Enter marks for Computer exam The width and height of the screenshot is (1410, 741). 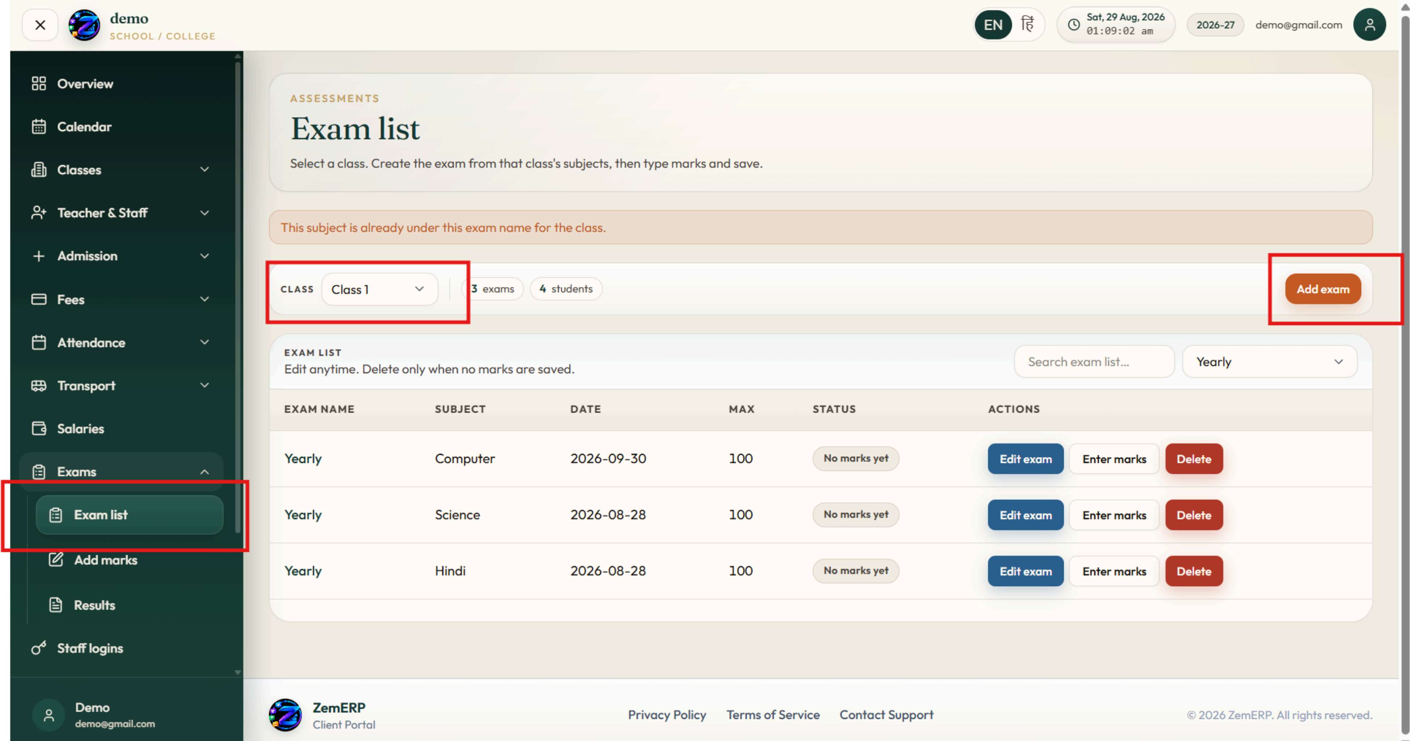pos(1114,459)
